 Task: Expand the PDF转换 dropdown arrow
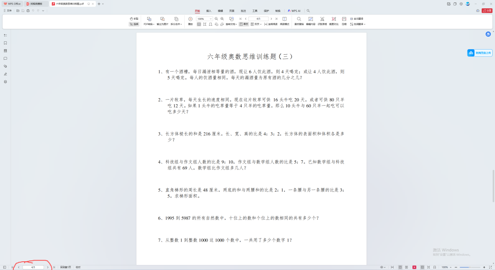click(x=153, y=23)
